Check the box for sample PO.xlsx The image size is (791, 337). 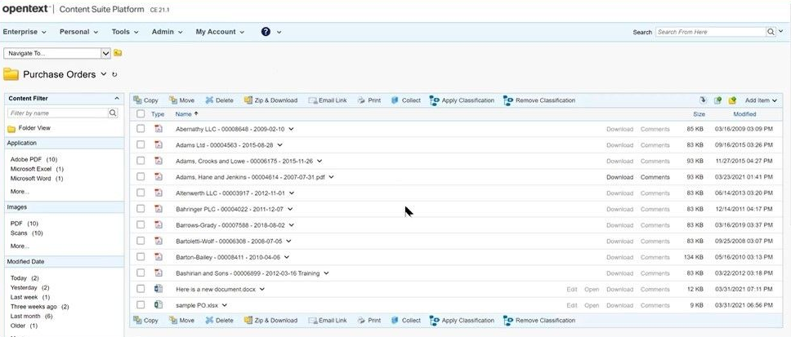141,304
